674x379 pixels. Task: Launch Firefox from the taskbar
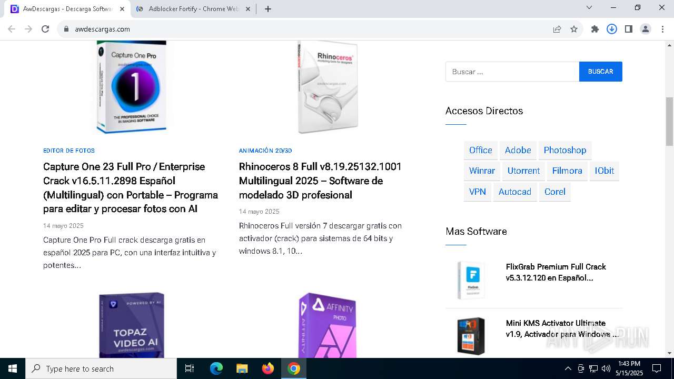(x=268, y=368)
